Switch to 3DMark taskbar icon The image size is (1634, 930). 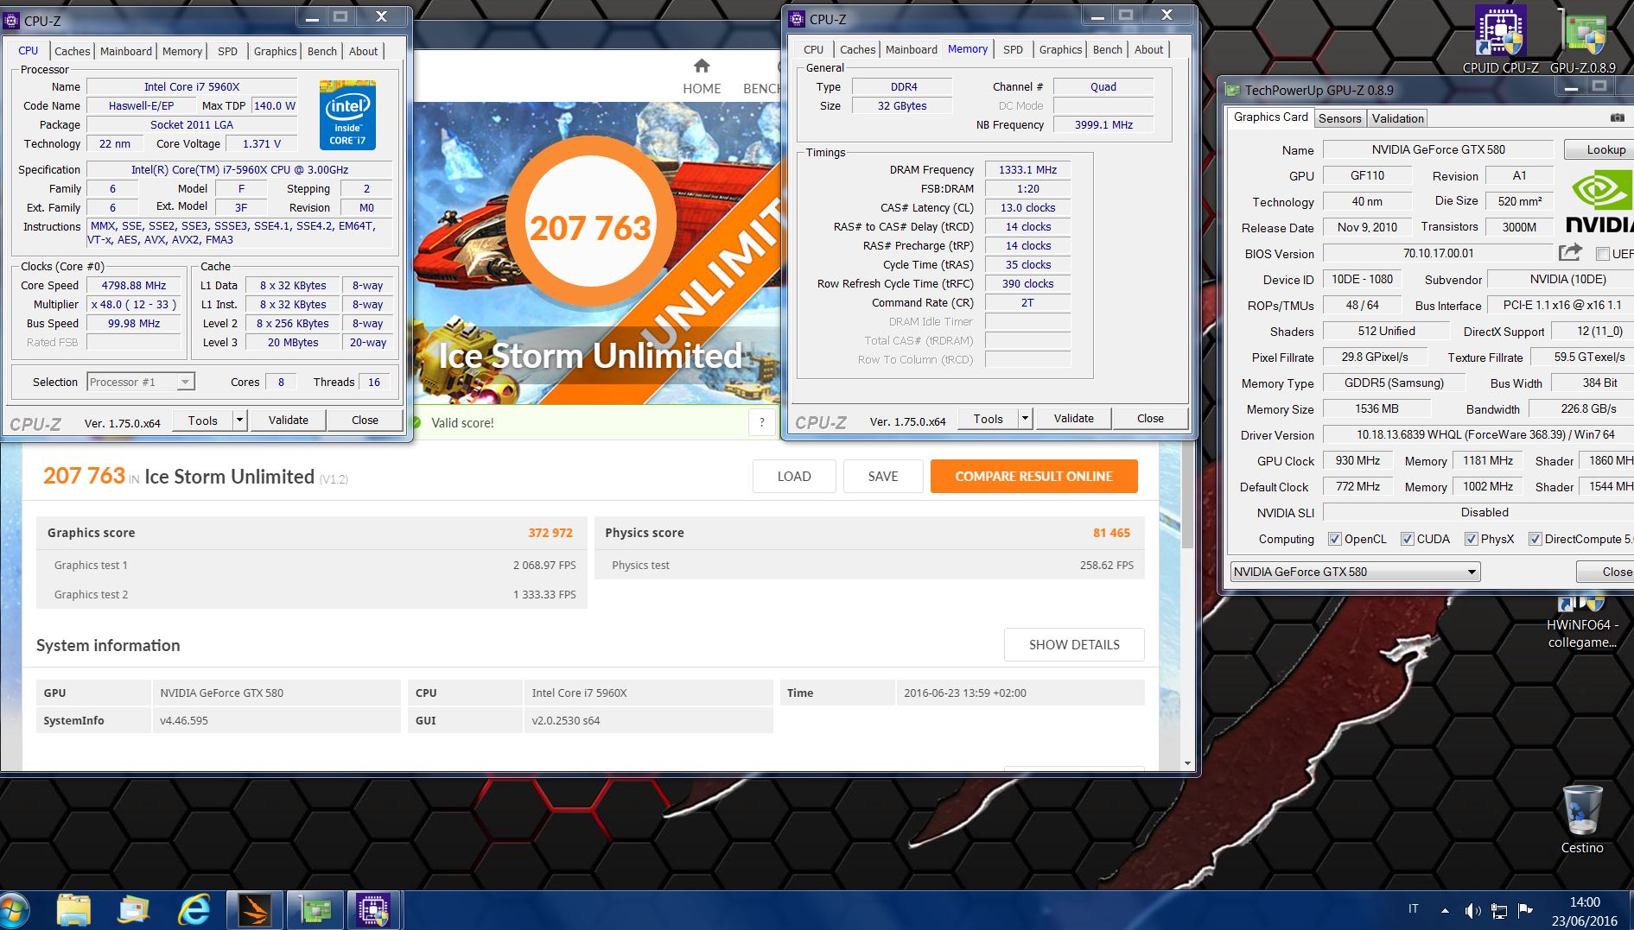point(255,910)
